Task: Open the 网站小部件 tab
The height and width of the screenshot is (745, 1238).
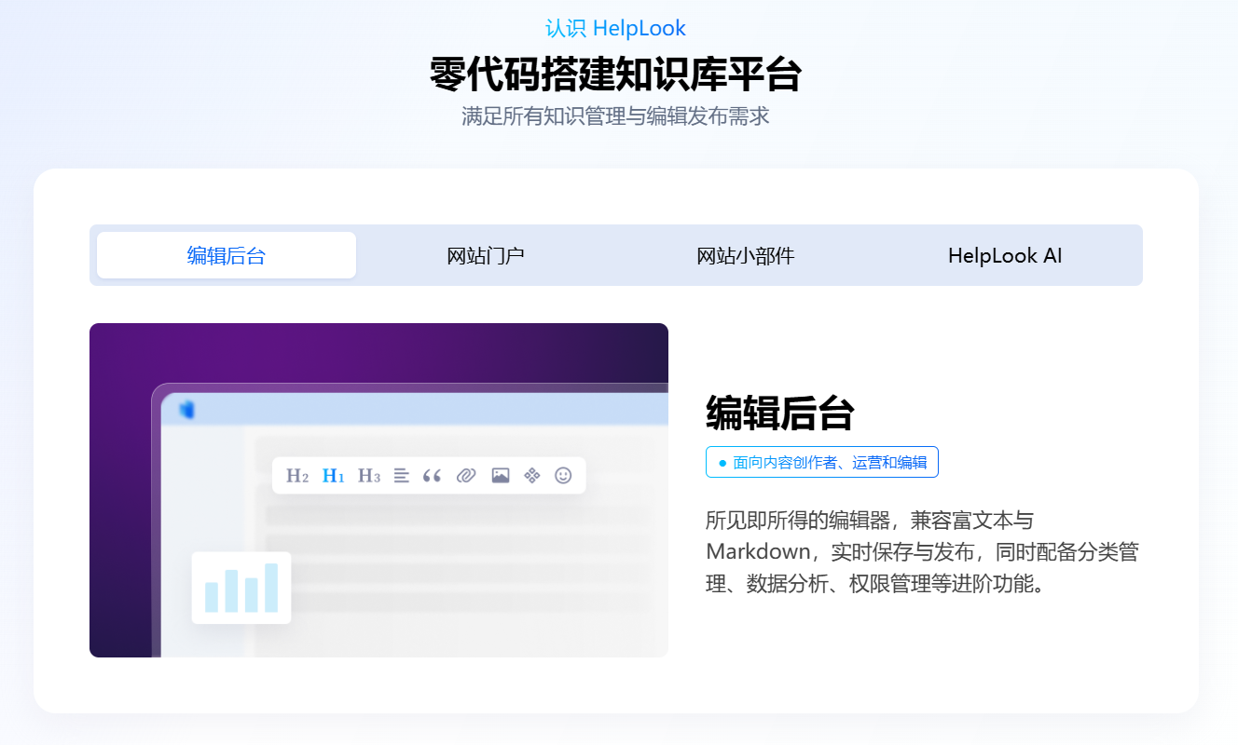Action: [747, 255]
